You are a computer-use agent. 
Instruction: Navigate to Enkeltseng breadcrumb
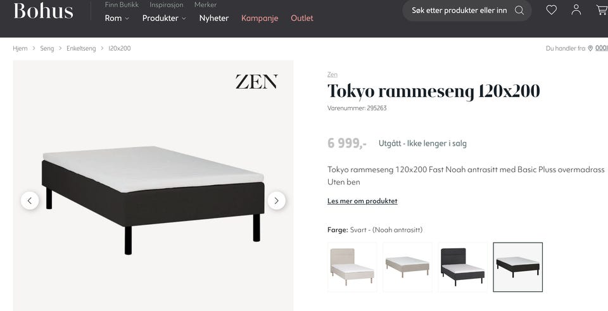pyautogui.click(x=81, y=49)
